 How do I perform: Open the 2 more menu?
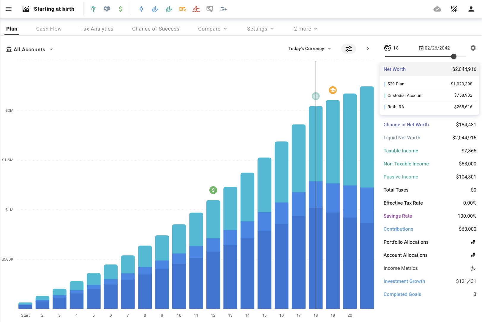pyautogui.click(x=305, y=29)
